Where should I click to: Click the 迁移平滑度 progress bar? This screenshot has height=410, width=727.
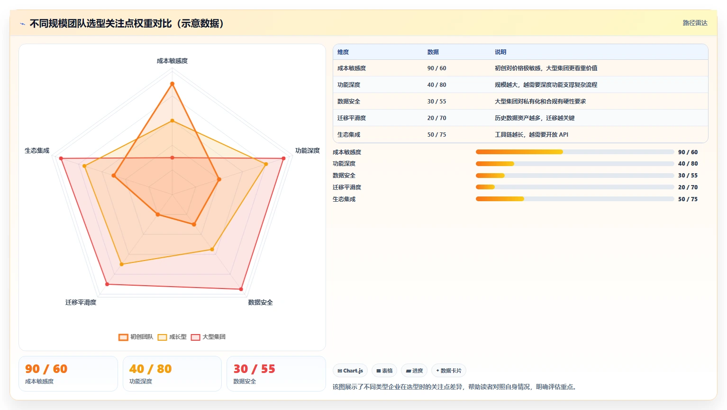(575, 187)
